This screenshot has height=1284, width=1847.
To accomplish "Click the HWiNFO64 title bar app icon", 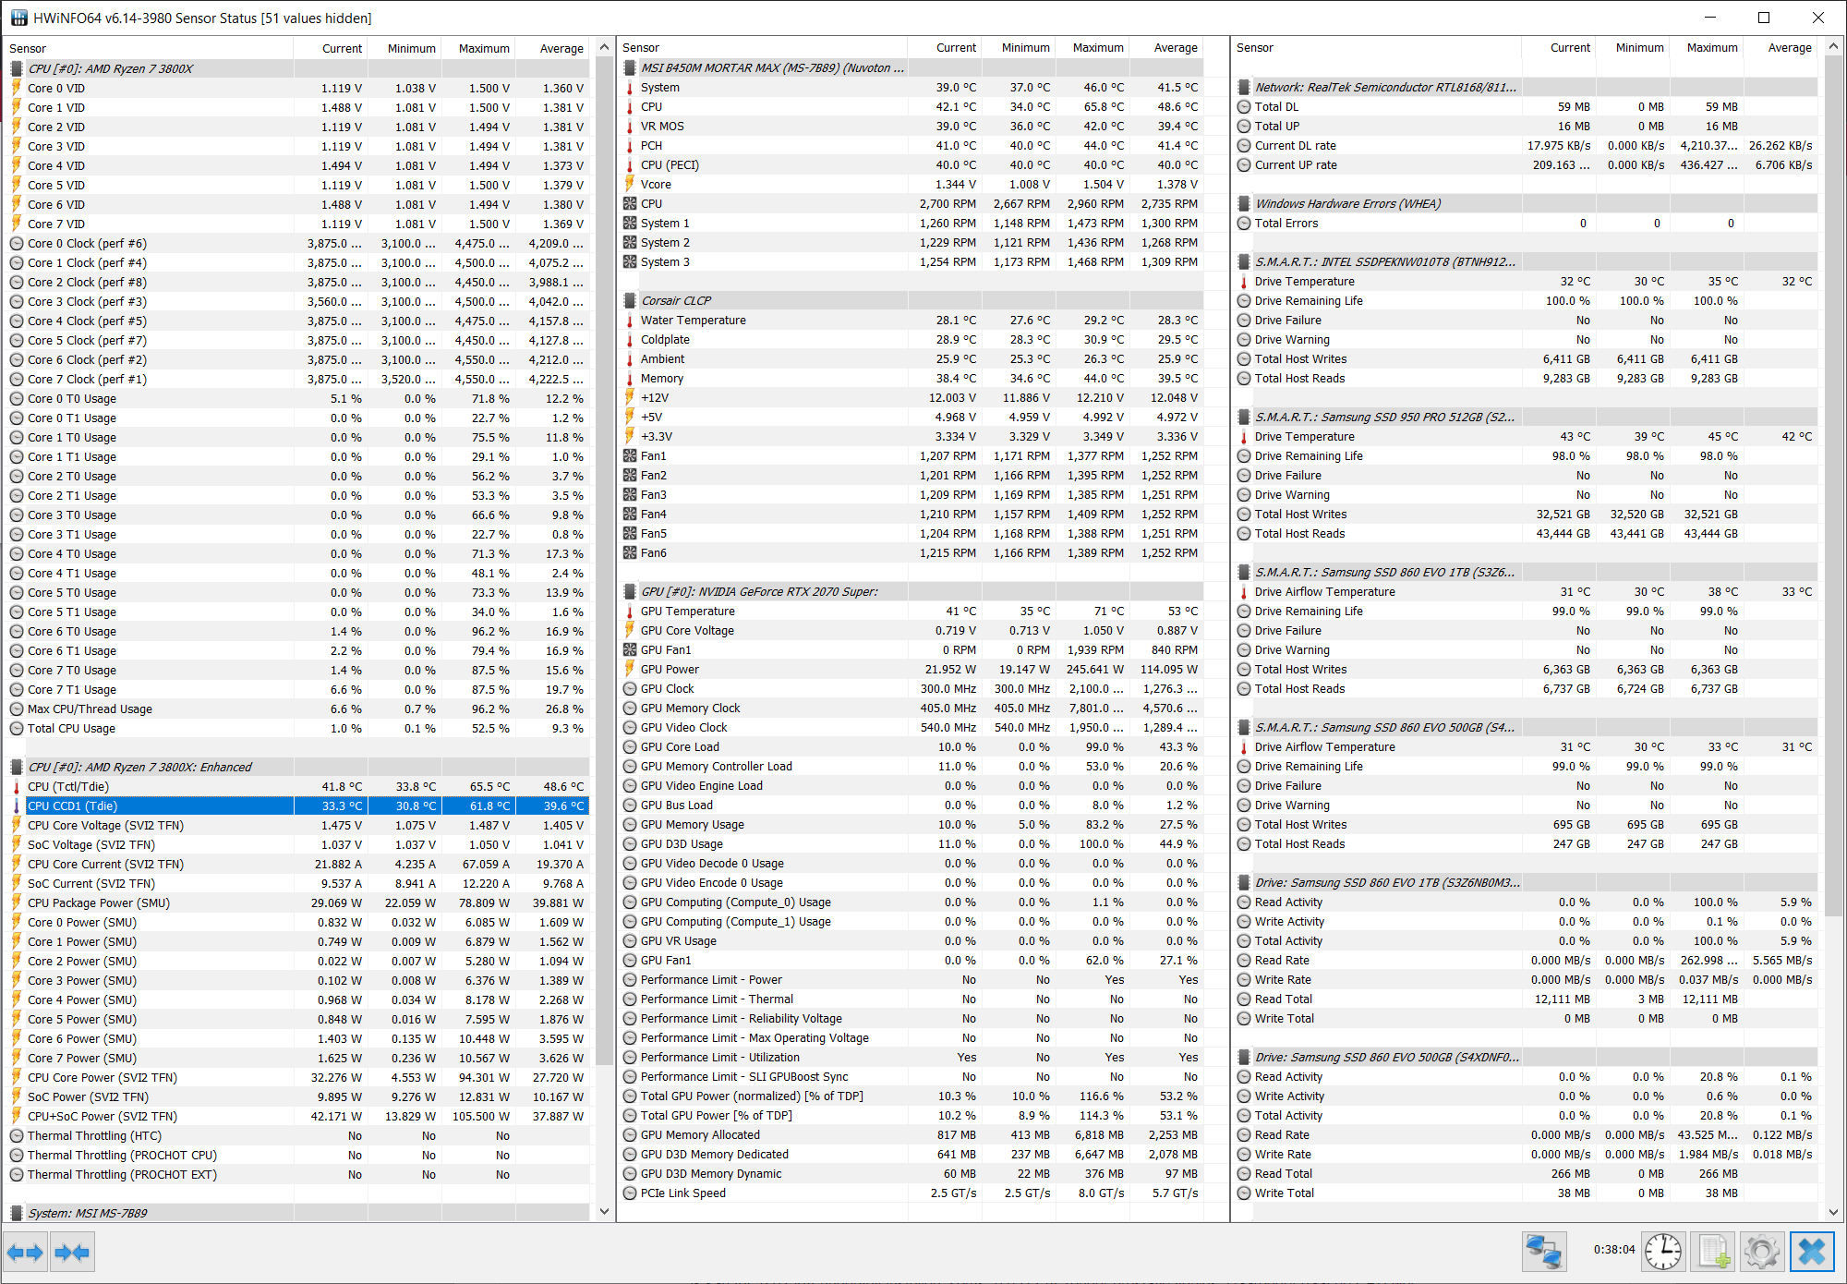I will pos(18,18).
